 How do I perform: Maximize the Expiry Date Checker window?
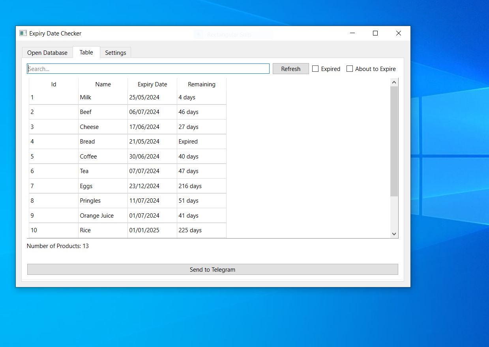pyautogui.click(x=375, y=34)
